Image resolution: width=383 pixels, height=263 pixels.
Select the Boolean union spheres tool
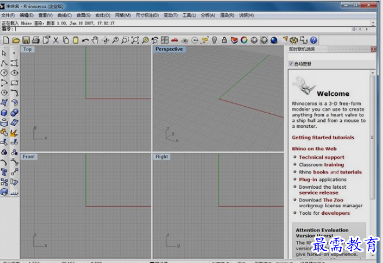[x=15, y=113]
